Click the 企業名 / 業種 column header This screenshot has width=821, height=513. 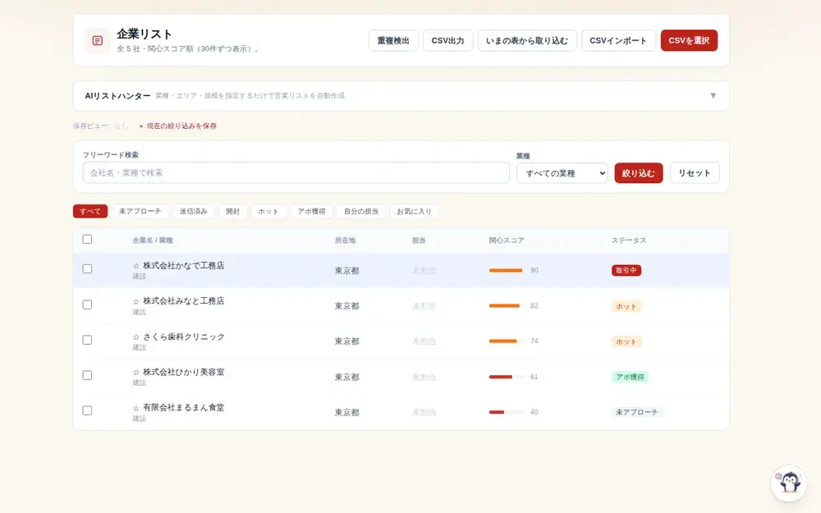(x=153, y=240)
